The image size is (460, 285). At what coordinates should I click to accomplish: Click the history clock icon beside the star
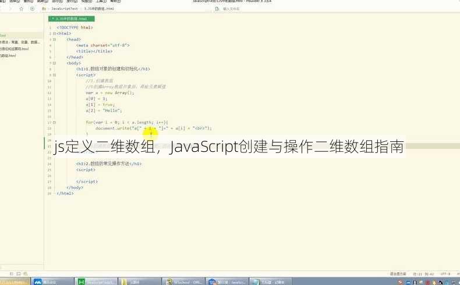[32, 9]
